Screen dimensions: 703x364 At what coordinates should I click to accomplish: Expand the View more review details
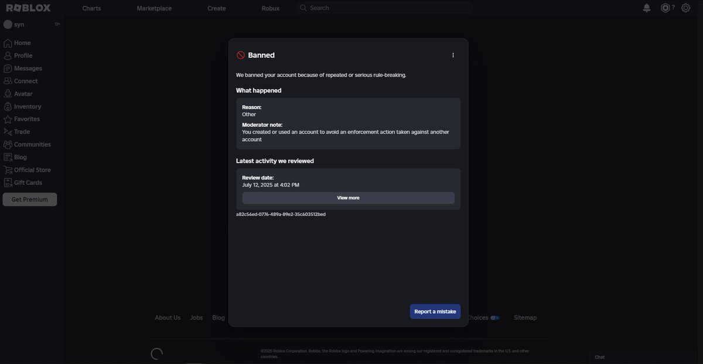tap(348, 197)
